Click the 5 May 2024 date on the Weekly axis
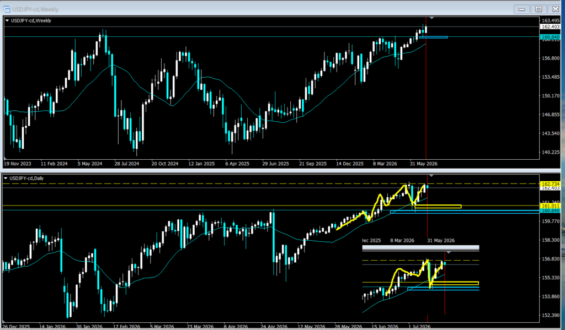This screenshot has width=565, height=330. click(90, 164)
